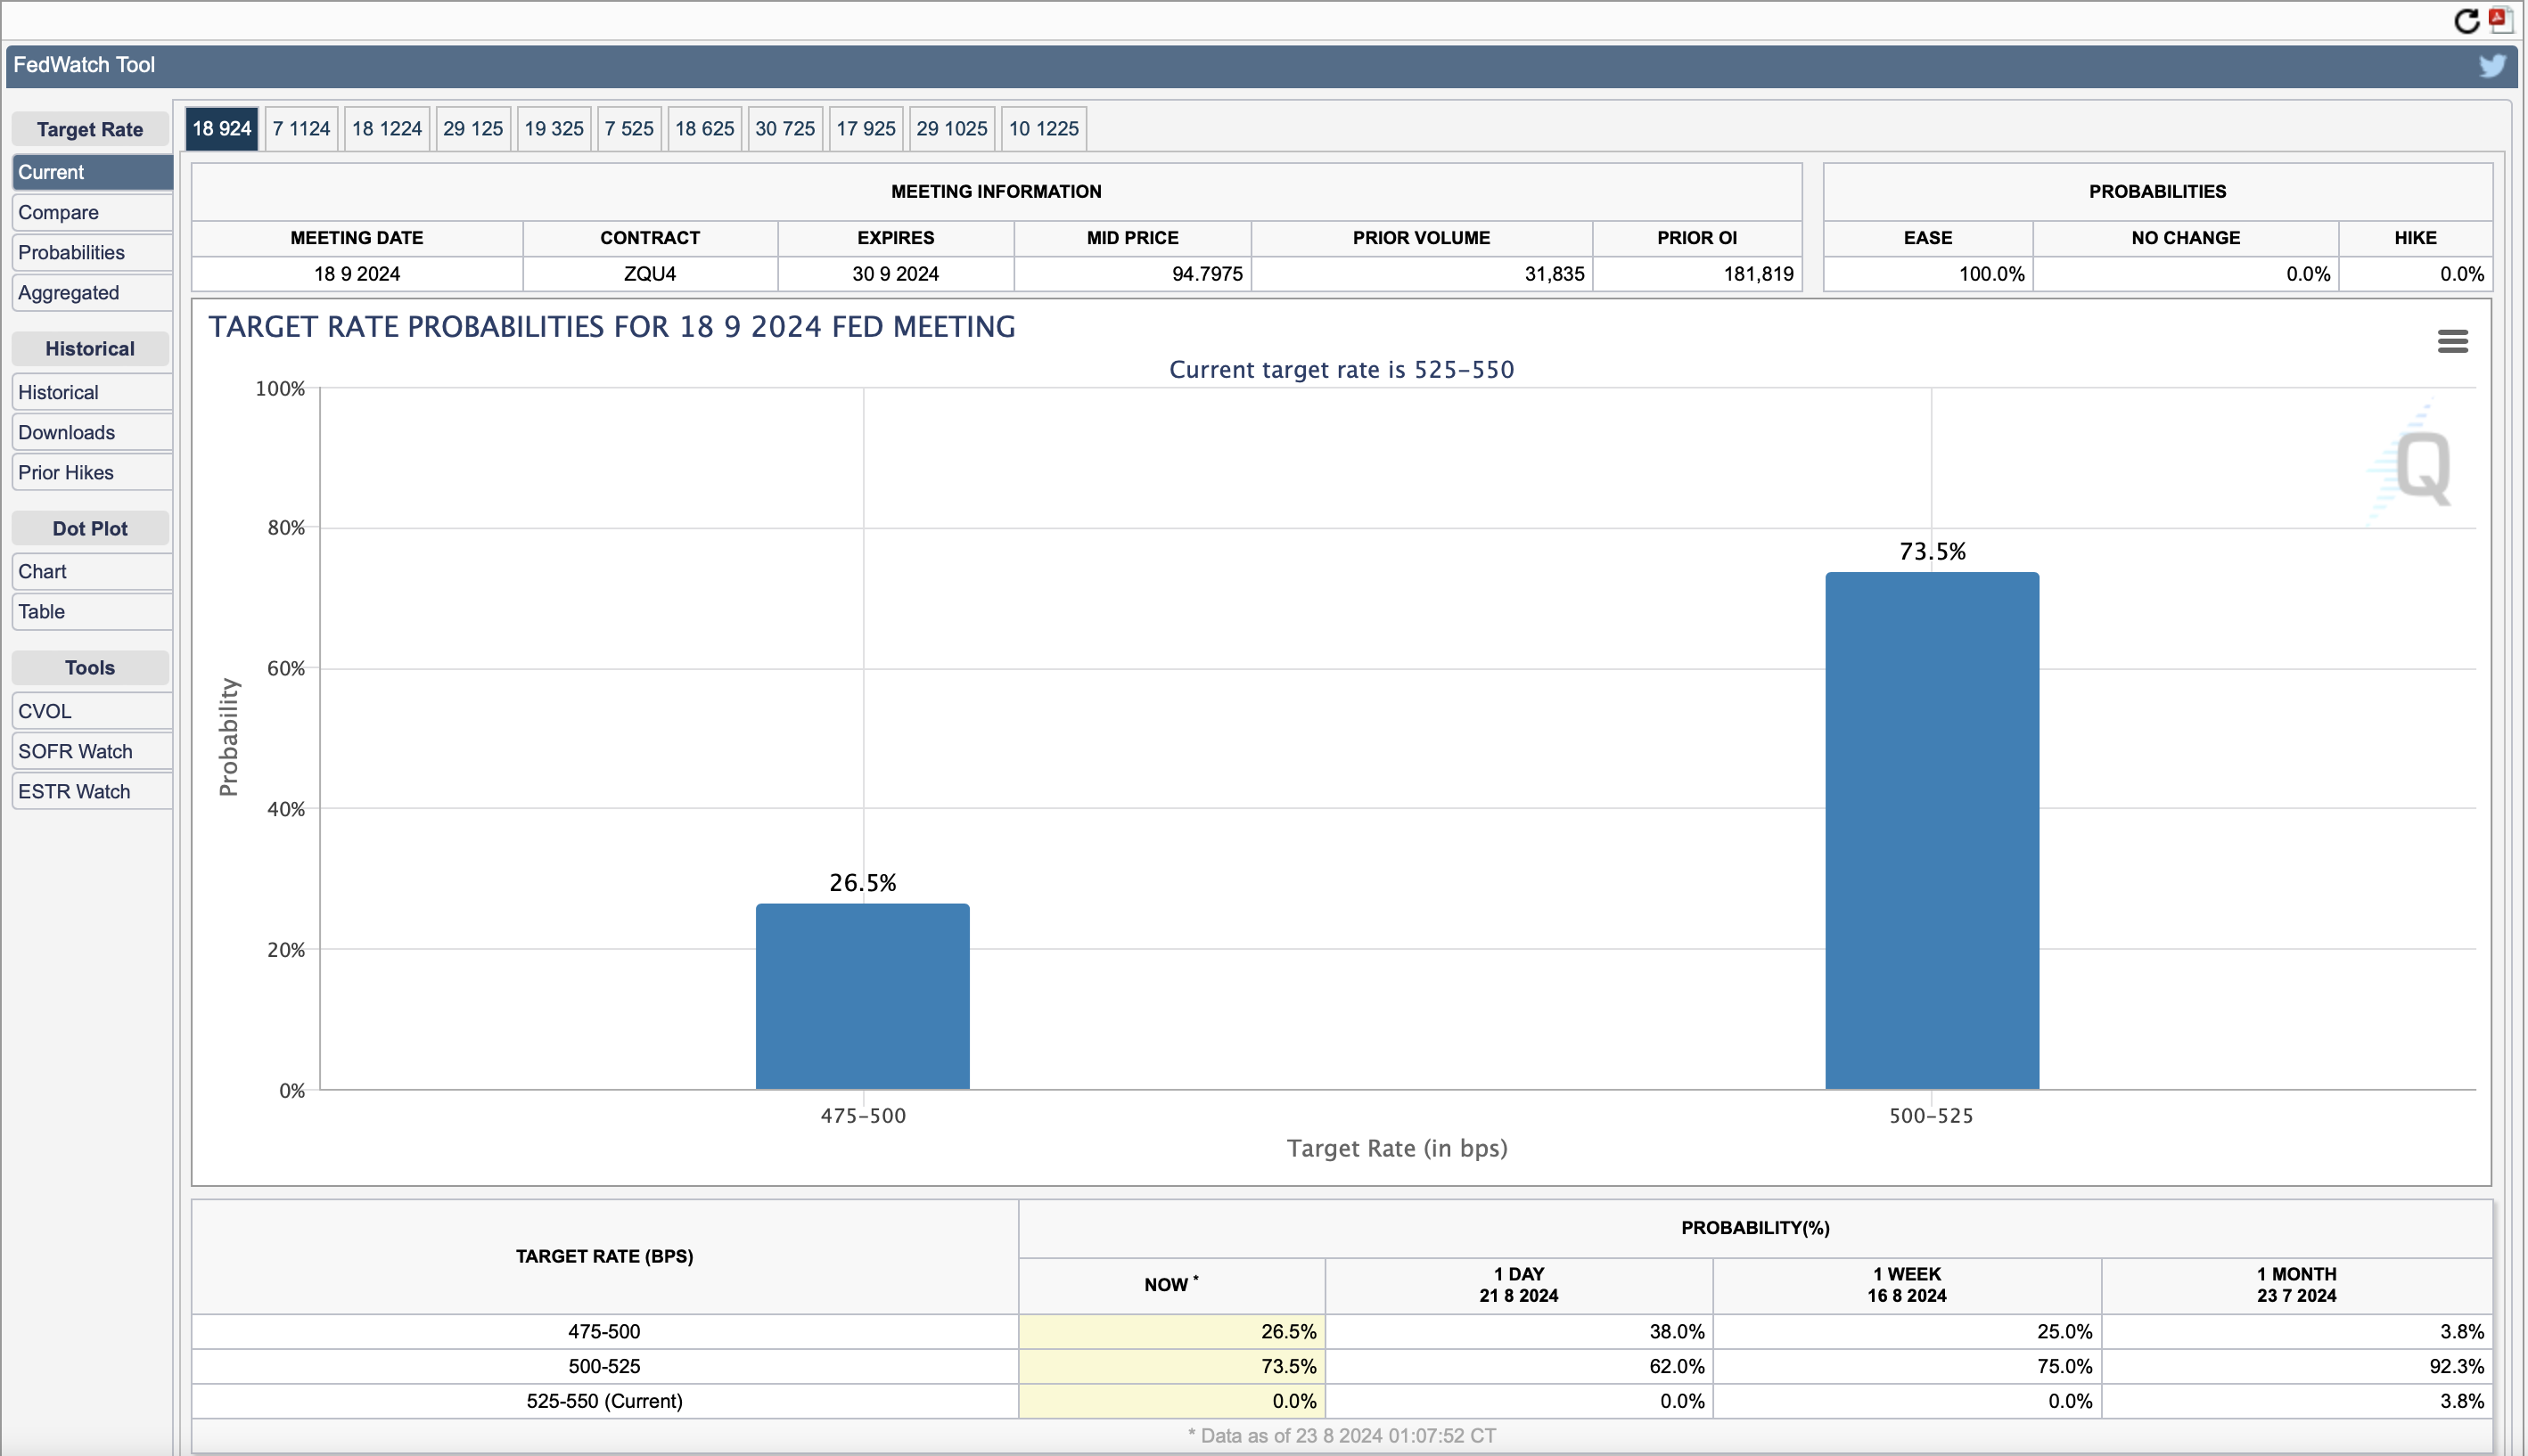Open the Historical sidebar item
The image size is (2528, 1456).
(x=92, y=392)
